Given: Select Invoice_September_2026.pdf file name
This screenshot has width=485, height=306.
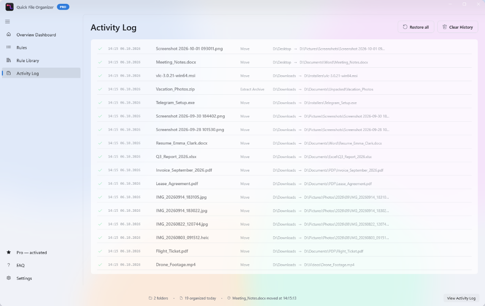Looking at the screenshot, I should pyautogui.click(x=184, y=170).
